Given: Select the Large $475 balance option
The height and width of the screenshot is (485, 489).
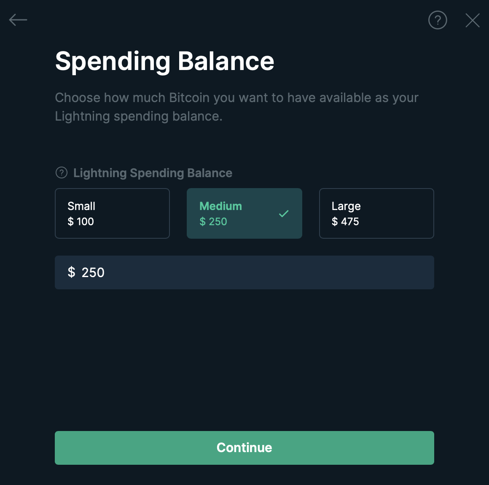Looking at the screenshot, I should (376, 213).
